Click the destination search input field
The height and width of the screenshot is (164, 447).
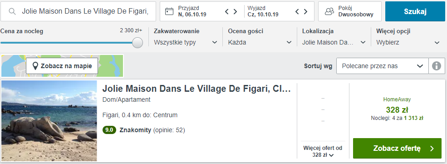tap(79, 11)
